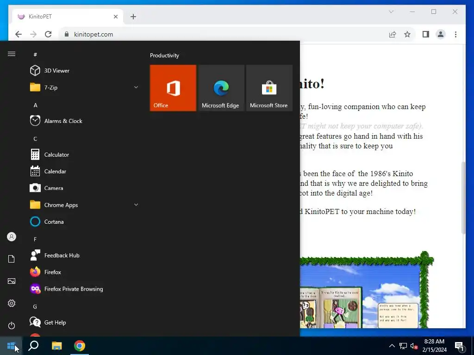Screen dimensions: 474x355
Task: Click the Productivity group heading
Action: click(164, 55)
